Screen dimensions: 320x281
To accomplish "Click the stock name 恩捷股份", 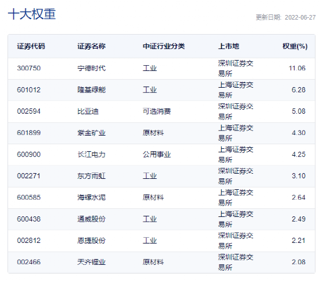I will point(91,241).
